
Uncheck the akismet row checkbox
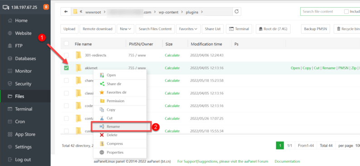click(x=66, y=68)
